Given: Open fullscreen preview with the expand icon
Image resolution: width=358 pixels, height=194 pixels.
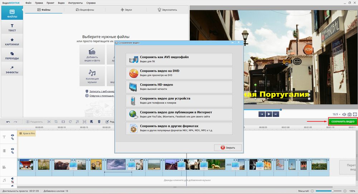Looking at the screenshot, I should 355,114.
